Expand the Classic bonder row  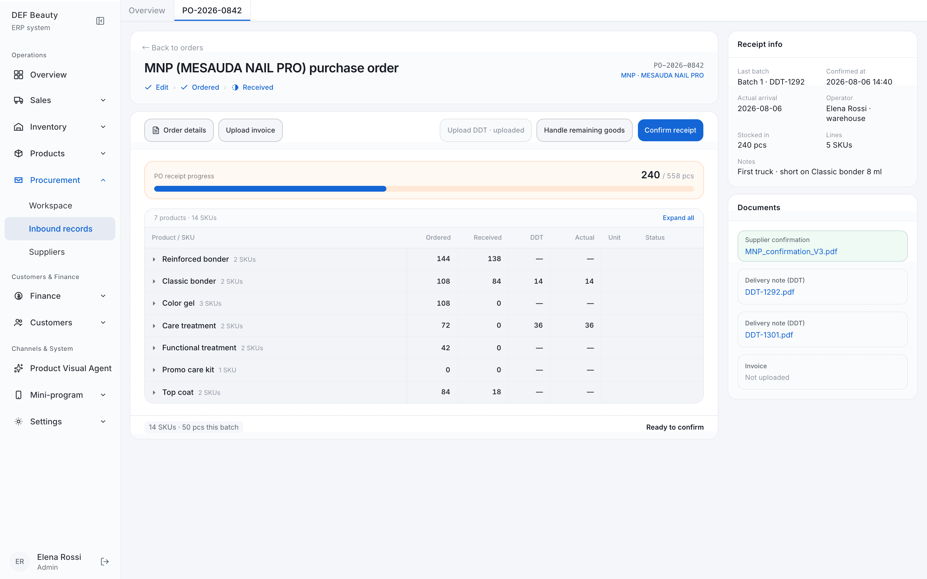pos(154,281)
